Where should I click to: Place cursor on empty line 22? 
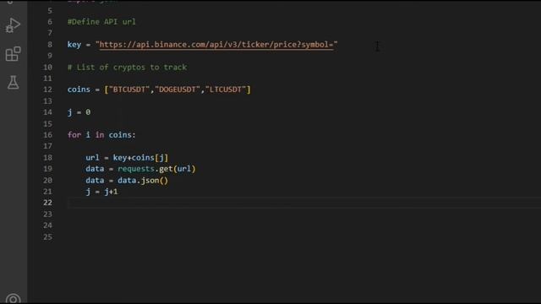(x=303, y=203)
